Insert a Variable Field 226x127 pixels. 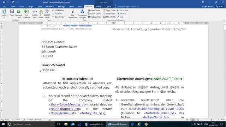[x=35, y=14]
